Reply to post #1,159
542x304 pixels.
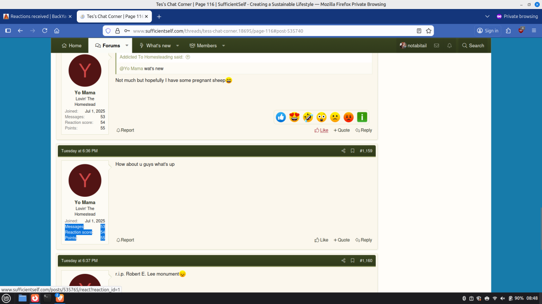[364, 240]
